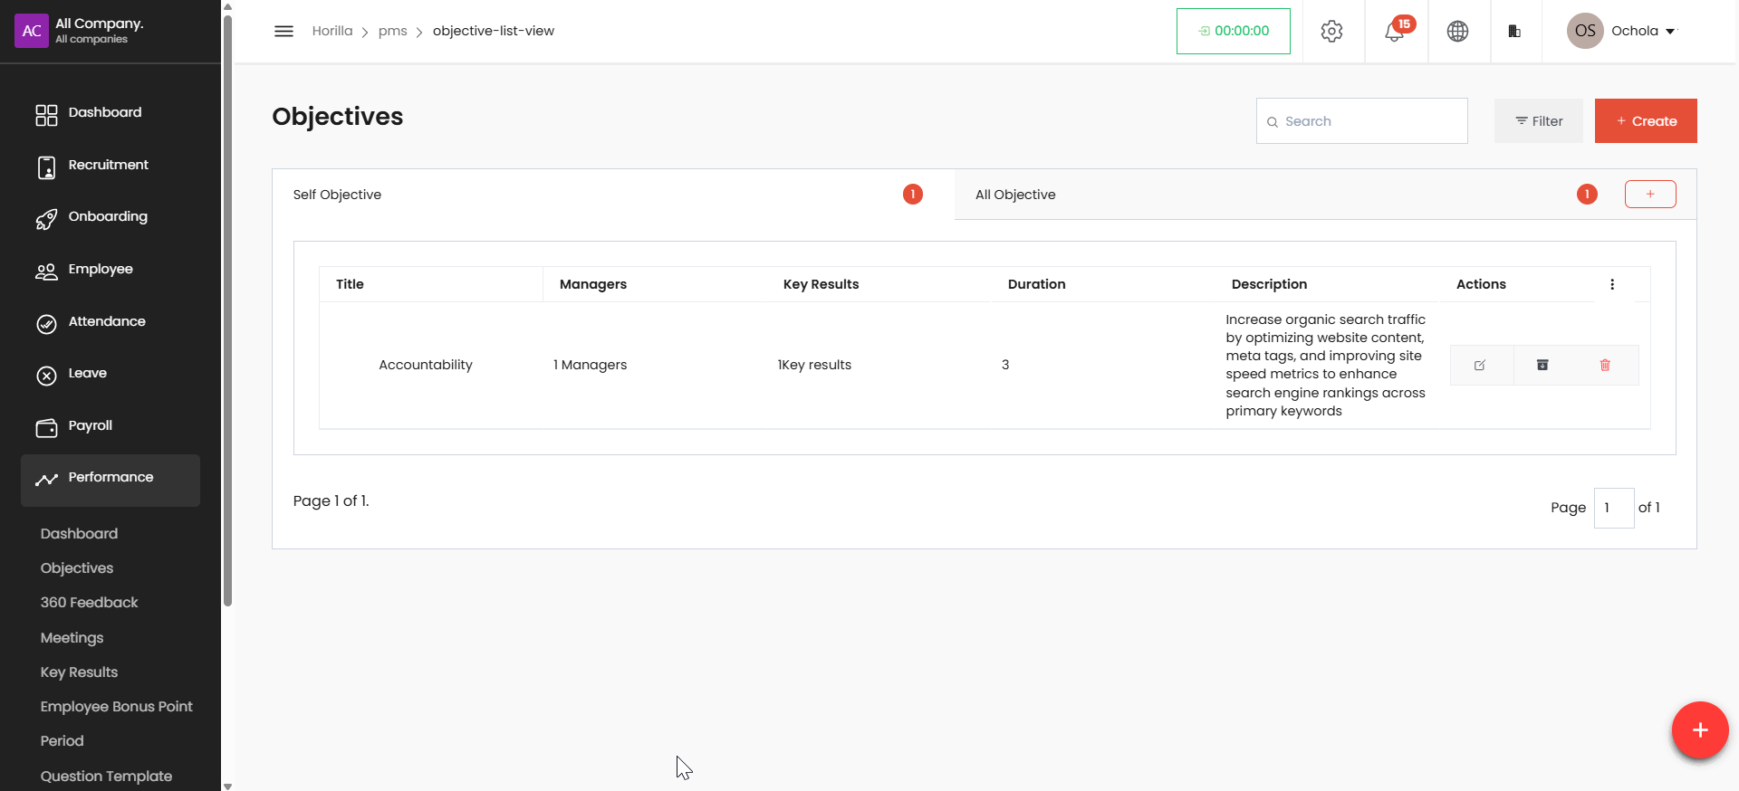This screenshot has height=791, width=1739.
Task: Click the objective description text
Action: (x=1326, y=365)
